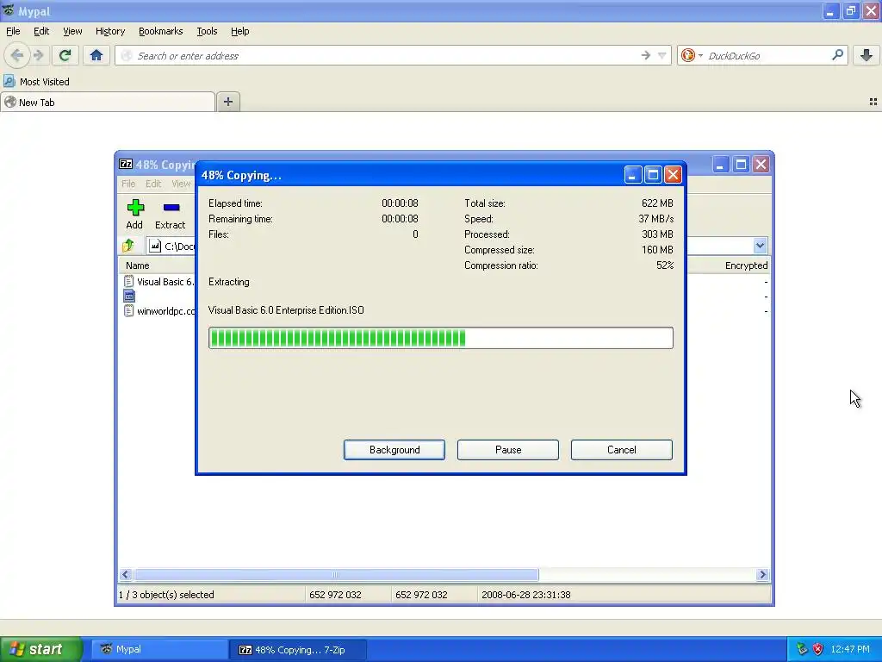
Task: Go back with Mypal back arrow
Action: coord(17,55)
